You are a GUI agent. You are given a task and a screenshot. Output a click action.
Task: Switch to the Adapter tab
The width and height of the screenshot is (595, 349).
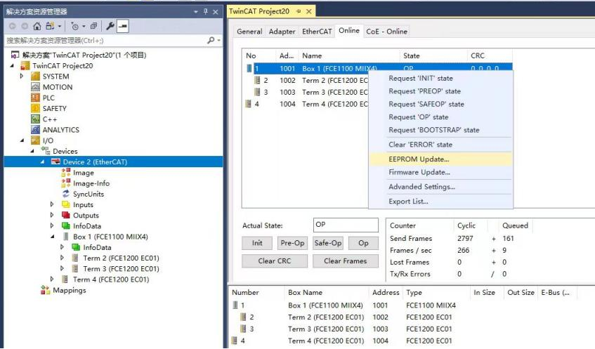[282, 32]
